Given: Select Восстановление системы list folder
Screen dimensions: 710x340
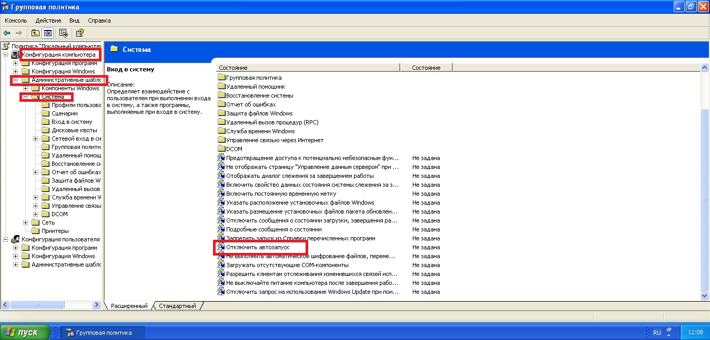Looking at the screenshot, I should [x=259, y=95].
